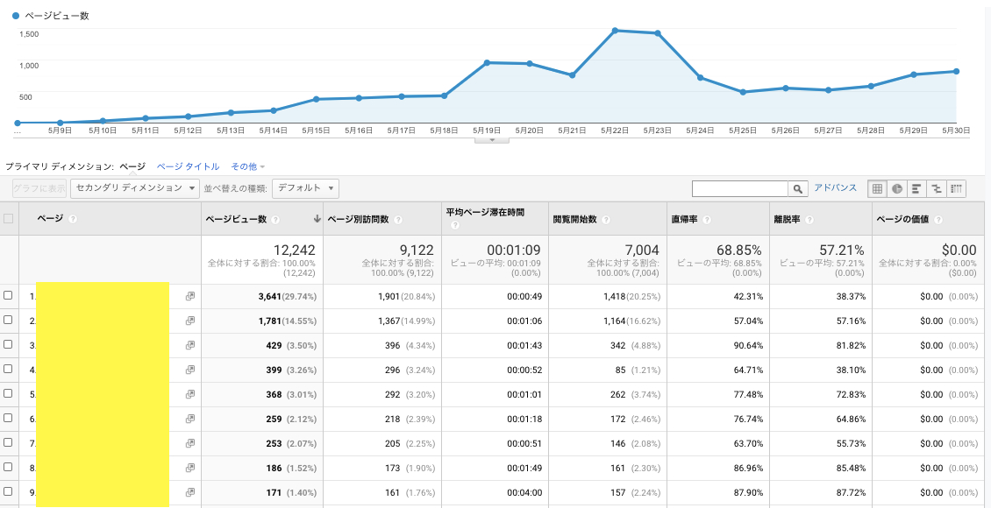This screenshot has width=991, height=508.
Task: Expand the その他 dimension dropdown
Action: (247, 166)
